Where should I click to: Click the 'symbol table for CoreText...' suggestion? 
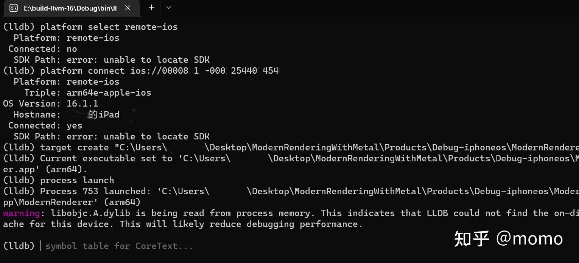(x=119, y=246)
